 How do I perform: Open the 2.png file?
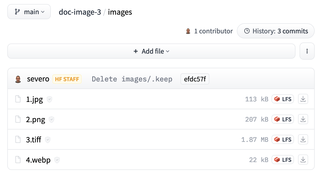[35, 120]
